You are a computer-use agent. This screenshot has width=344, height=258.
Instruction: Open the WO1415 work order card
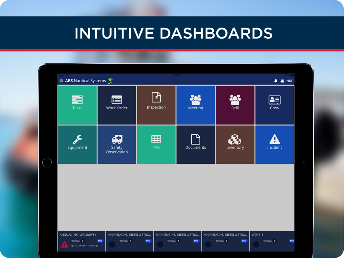[x=272, y=241]
